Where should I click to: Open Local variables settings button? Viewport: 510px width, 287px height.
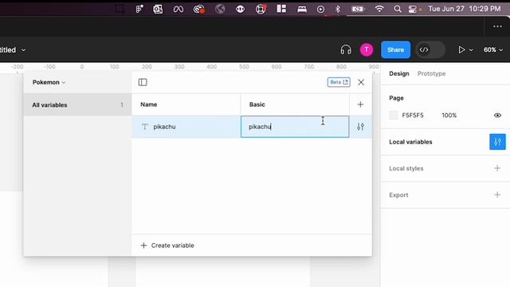pyautogui.click(x=497, y=142)
